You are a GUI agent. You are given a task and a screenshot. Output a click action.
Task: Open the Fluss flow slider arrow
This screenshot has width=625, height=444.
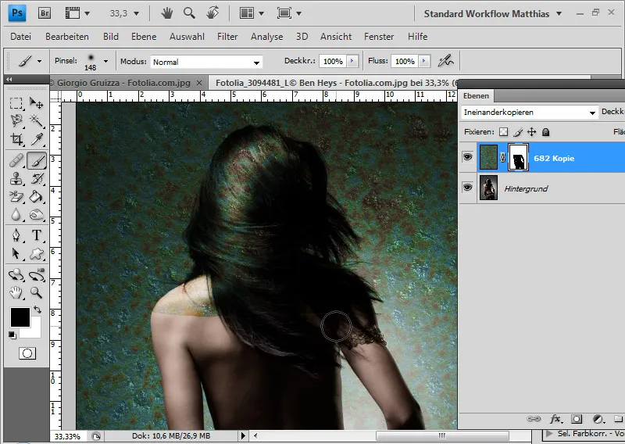pyautogui.click(x=424, y=61)
